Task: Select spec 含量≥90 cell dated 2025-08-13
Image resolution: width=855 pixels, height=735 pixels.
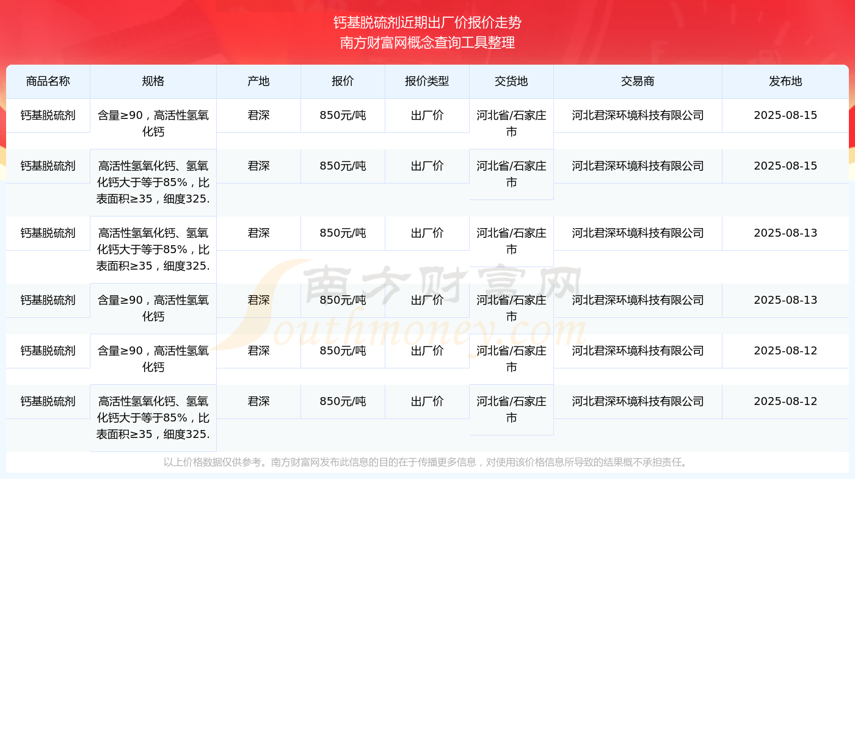Action: (x=153, y=309)
